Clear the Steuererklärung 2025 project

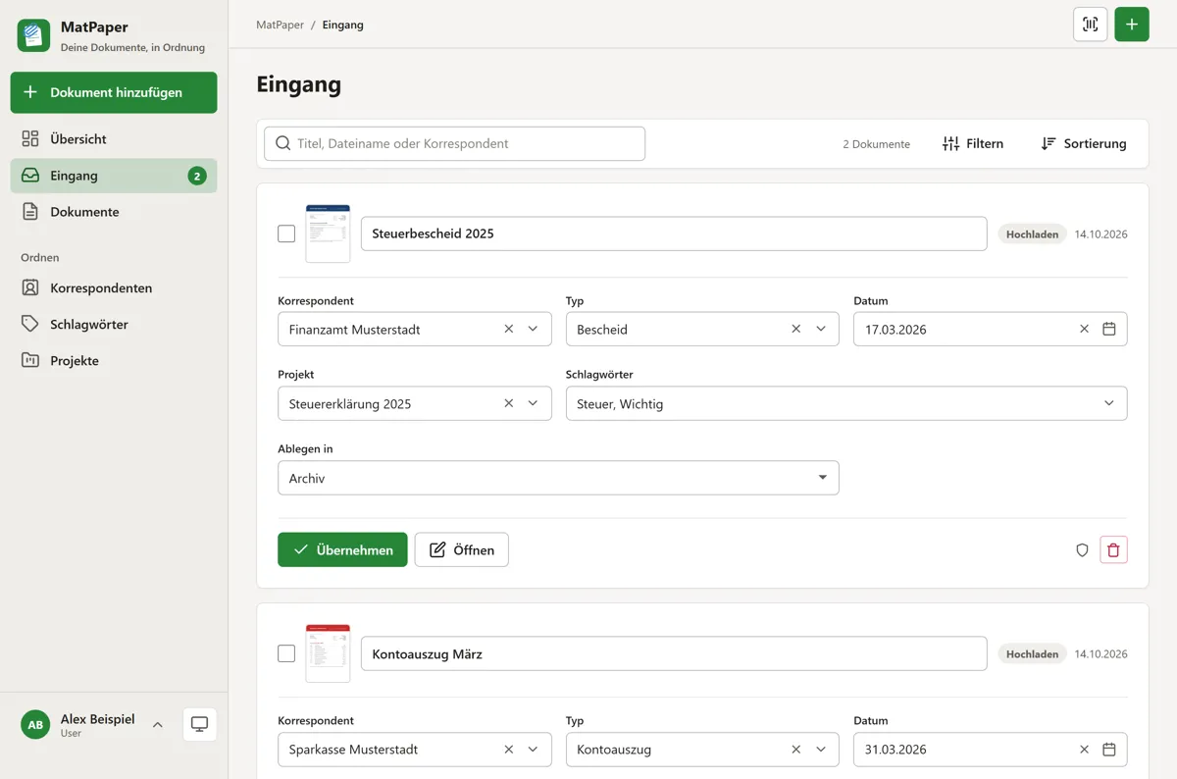click(x=509, y=403)
